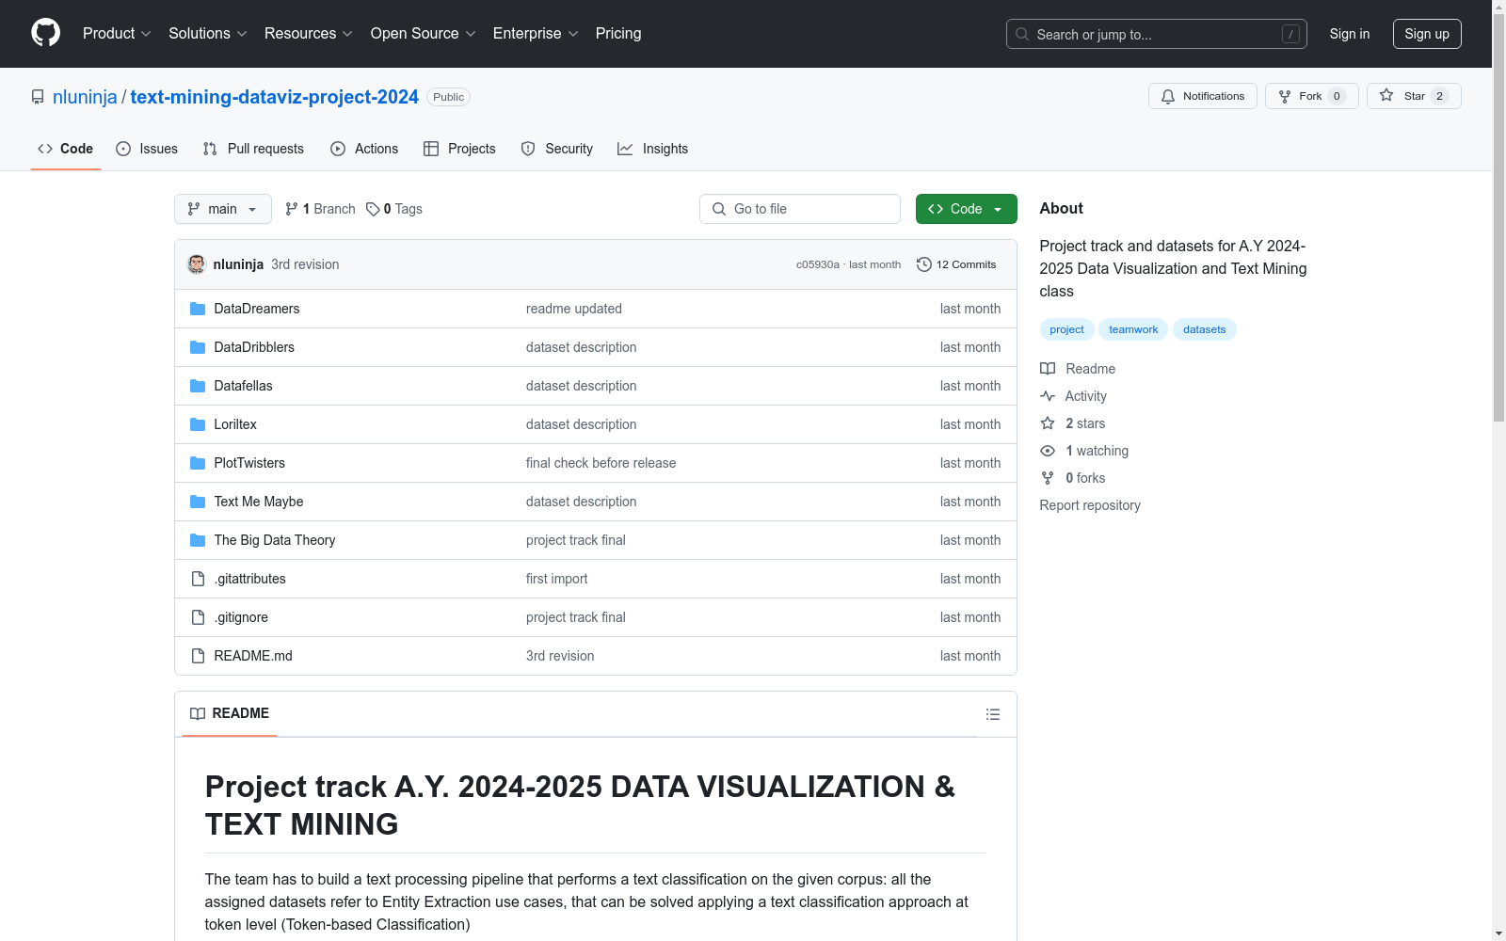Open 'readme updated' commit message
The width and height of the screenshot is (1506, 941).
pyautogui.click(x=574, y=309)
